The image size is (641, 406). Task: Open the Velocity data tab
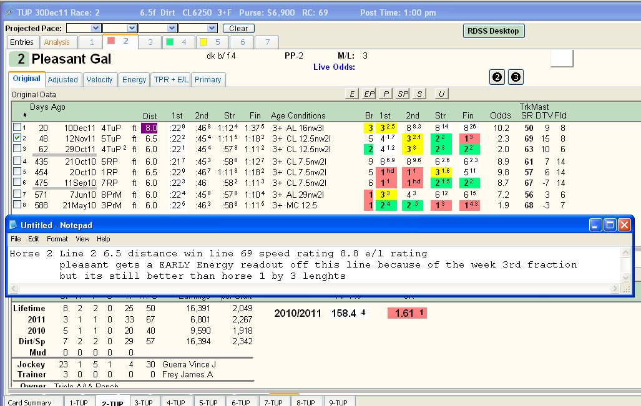click(x=100, y=80)
